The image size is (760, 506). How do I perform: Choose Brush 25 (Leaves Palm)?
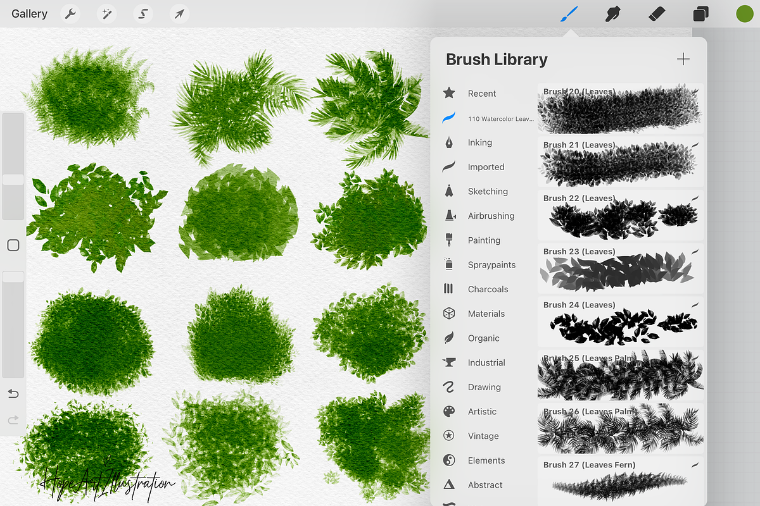[621, 375]
